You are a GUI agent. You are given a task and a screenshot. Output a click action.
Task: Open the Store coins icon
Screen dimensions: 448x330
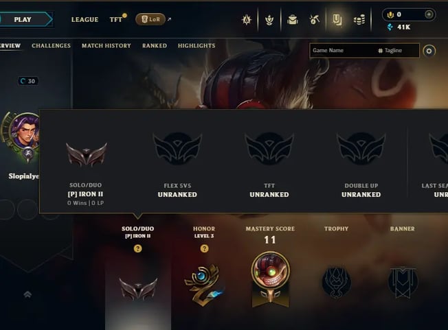(x=359, y=20)
